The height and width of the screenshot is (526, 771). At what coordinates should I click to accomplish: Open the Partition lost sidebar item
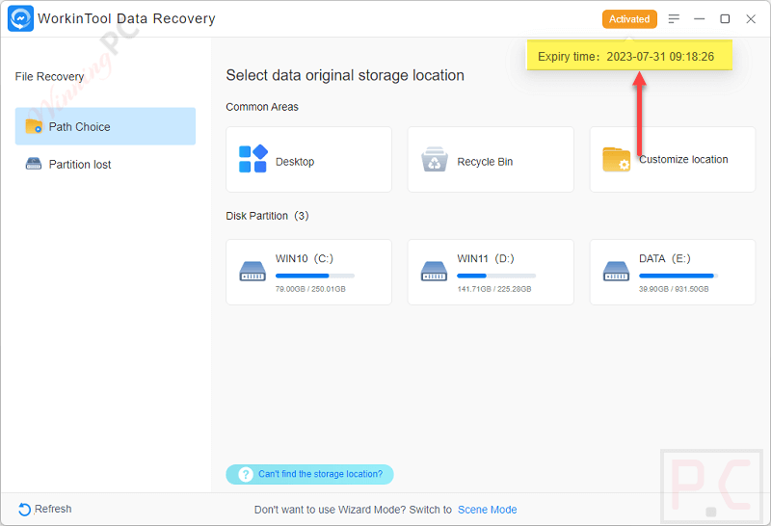[105, 164]
